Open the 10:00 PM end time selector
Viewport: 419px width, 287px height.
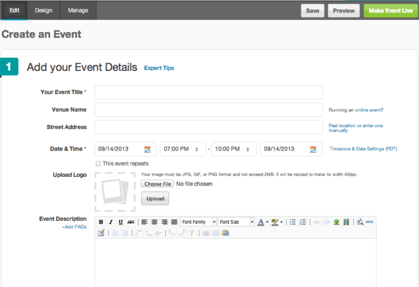coord(234,149)
